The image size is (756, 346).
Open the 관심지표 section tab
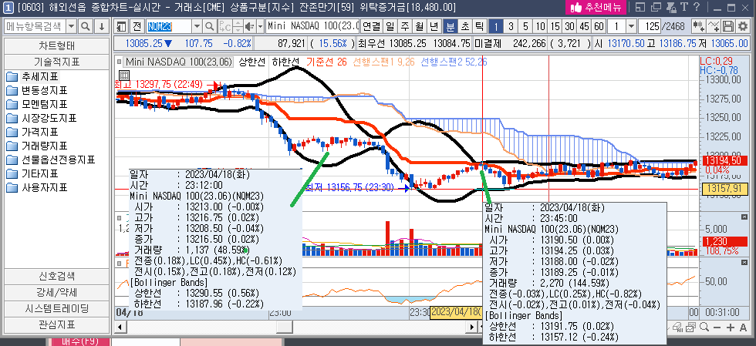[x=57, y=324]
